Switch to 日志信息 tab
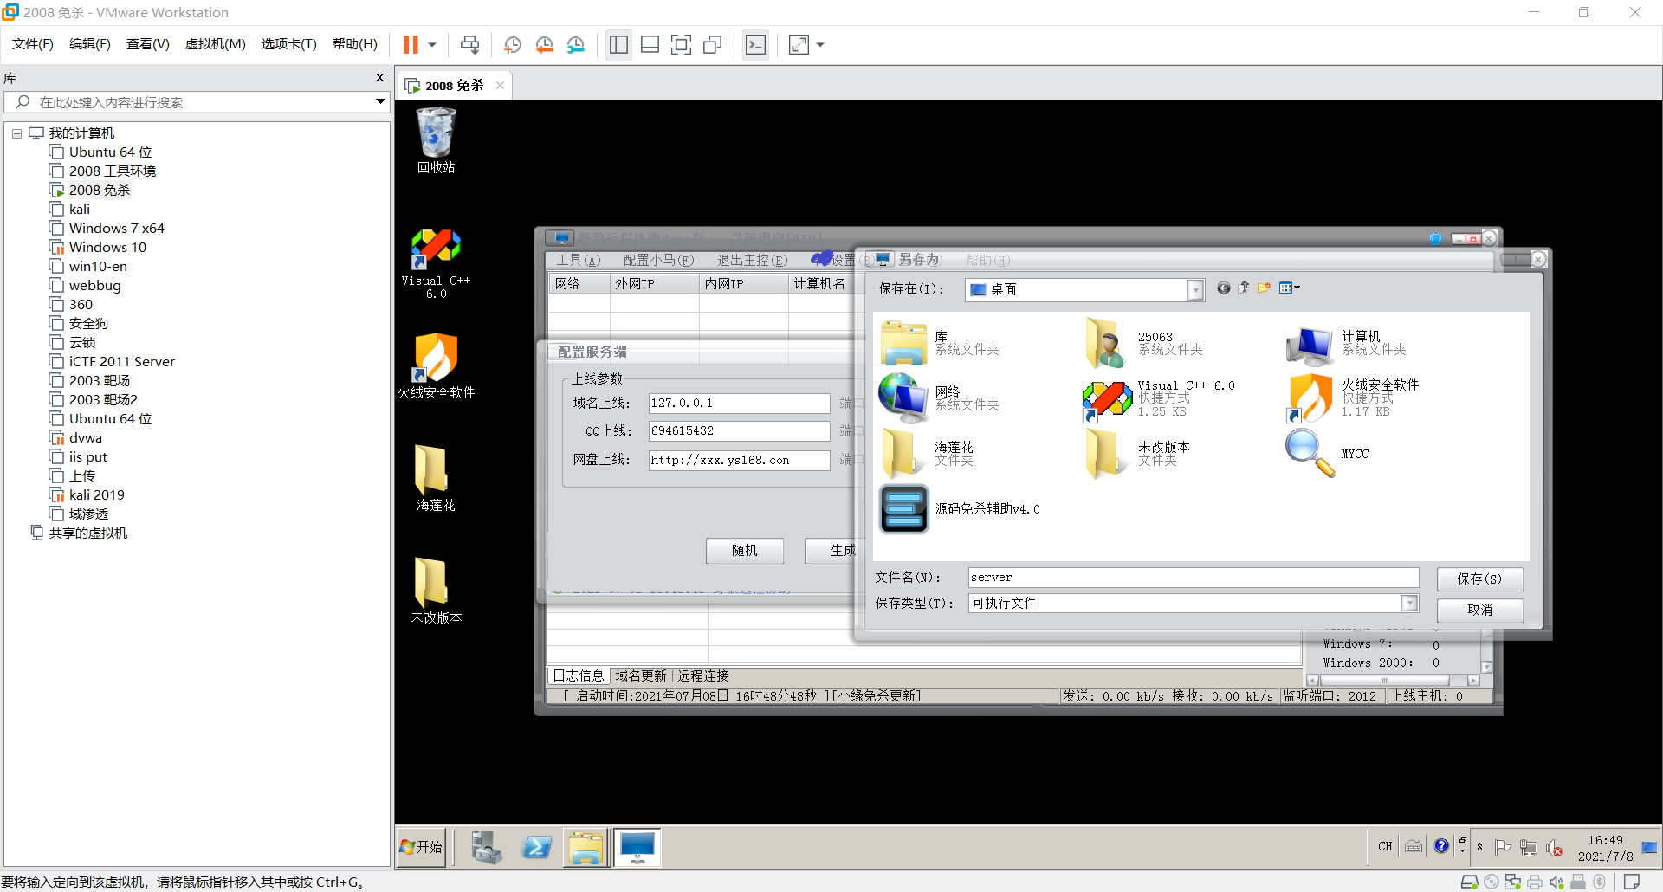Viewport: 1663px width, 892px height. click(579, 676)
